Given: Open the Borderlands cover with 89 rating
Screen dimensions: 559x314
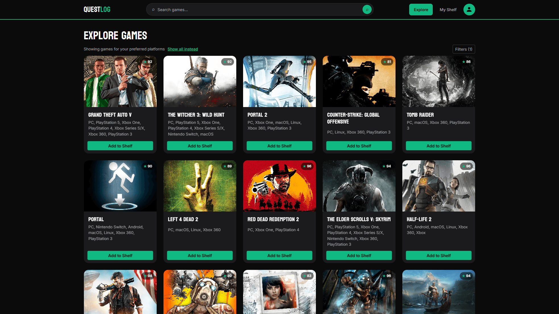Looking at the screenshot, I should coord(200,292).
